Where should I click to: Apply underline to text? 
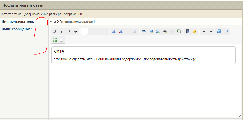pyautogui.click(x=69, y=32)
